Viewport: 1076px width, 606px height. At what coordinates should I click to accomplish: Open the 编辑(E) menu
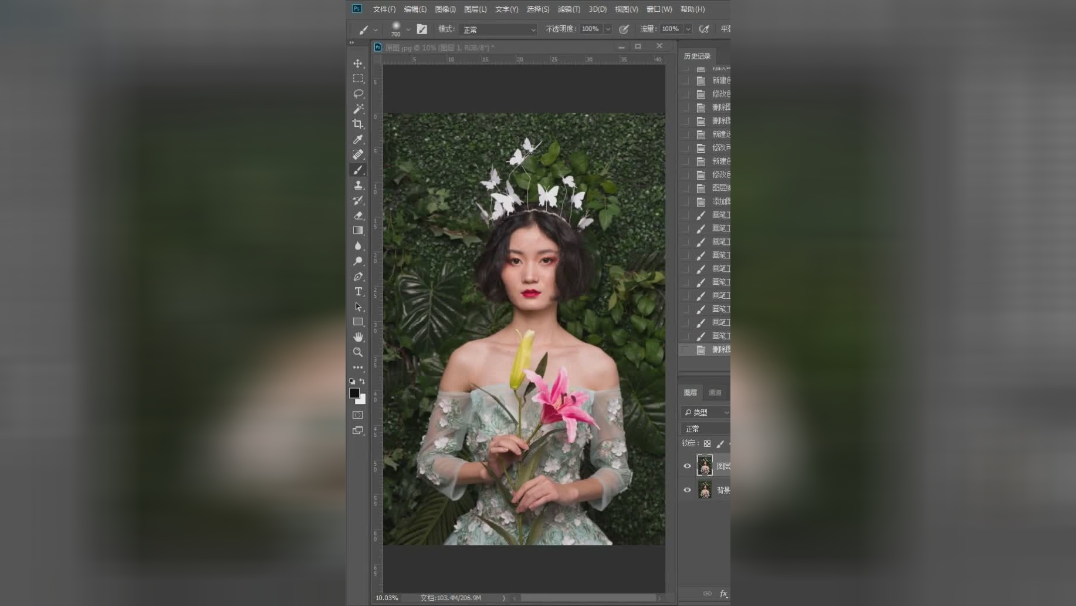point(415,9)
